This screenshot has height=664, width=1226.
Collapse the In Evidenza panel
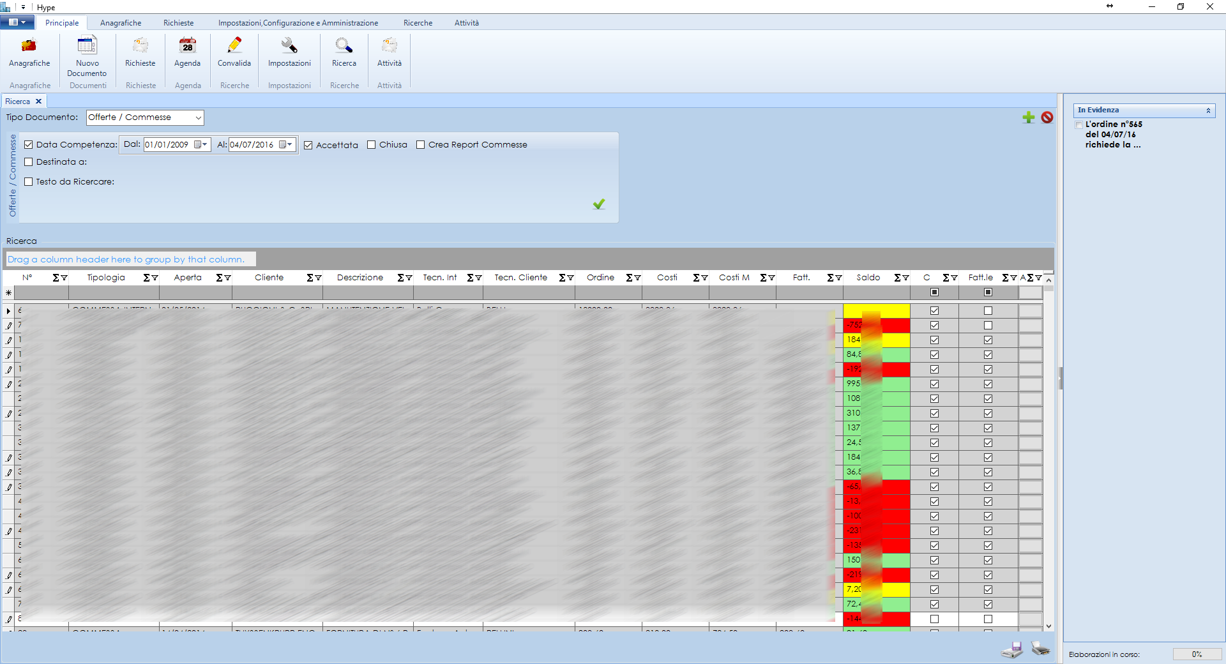[x=1208, y=110]
